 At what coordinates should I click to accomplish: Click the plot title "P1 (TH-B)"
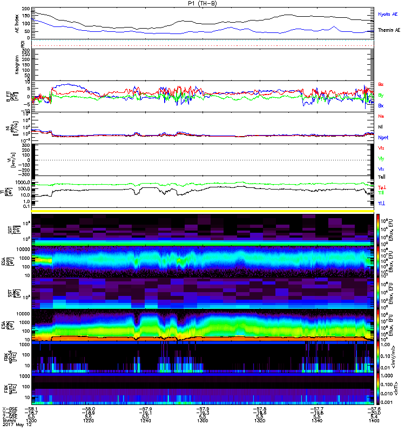point(202,3)
